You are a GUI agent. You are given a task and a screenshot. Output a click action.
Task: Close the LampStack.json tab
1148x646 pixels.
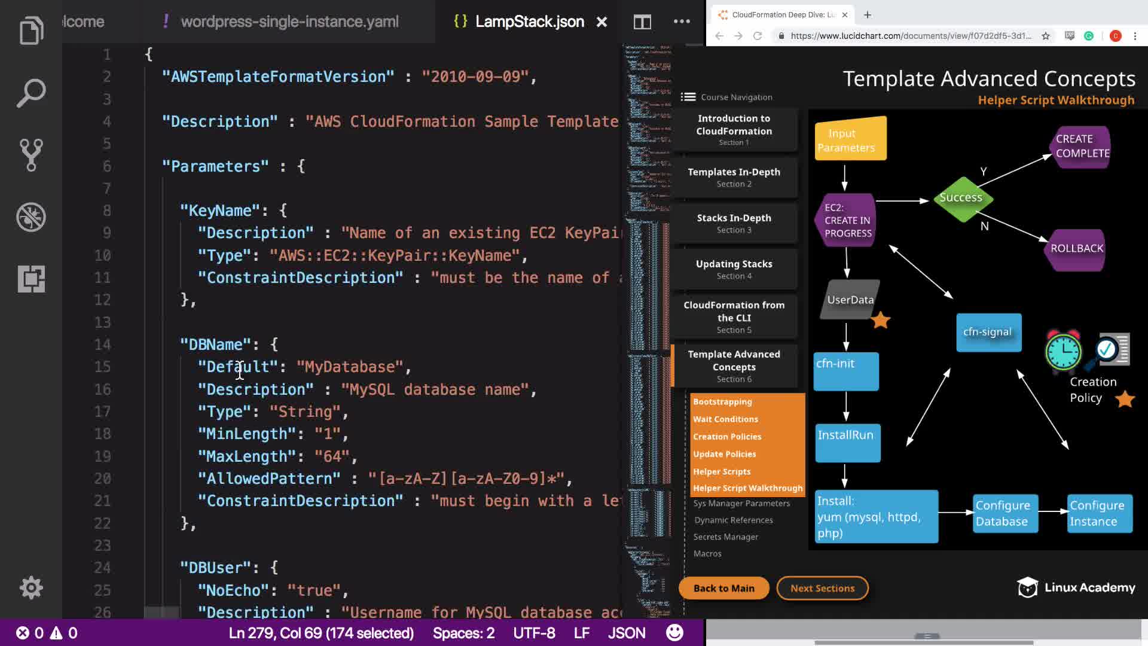click(602, 22)
